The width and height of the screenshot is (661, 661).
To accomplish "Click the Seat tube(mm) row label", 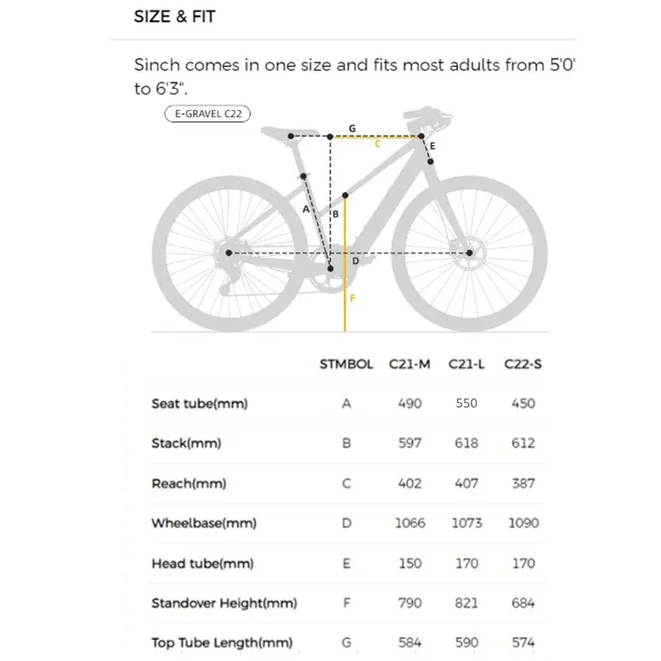I will tap(199, 403).
